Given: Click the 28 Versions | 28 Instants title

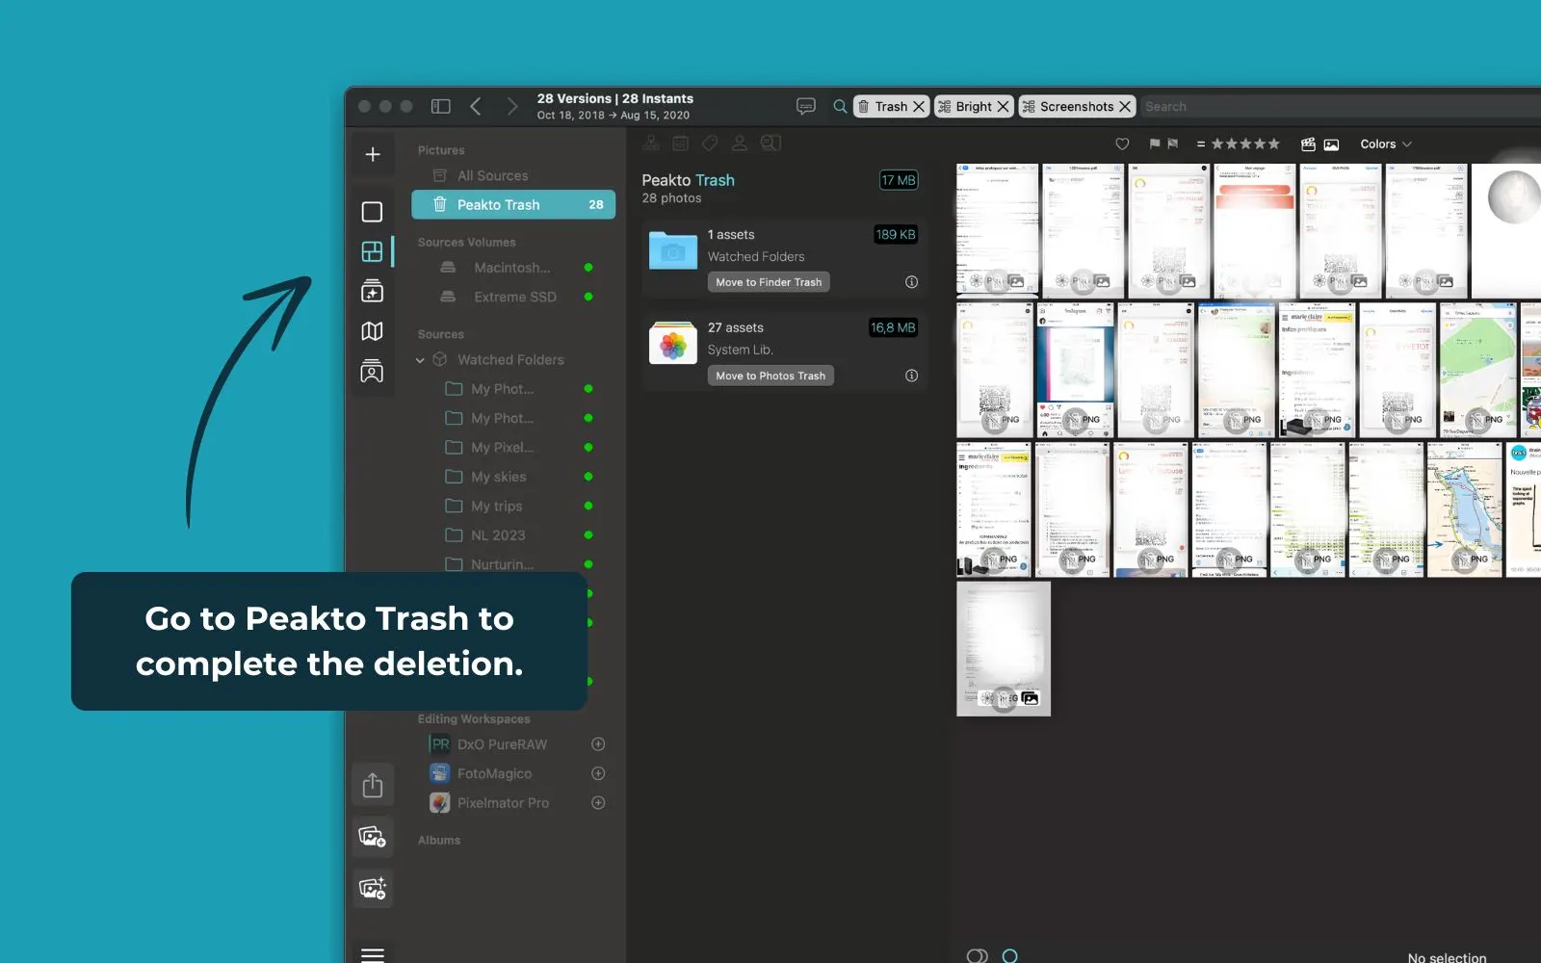Looking at the screenshot, I should click(x=614, y=99).
